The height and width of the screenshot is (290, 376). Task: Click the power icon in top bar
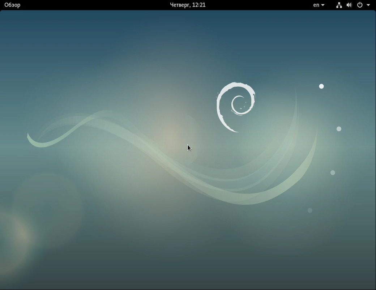360,5
